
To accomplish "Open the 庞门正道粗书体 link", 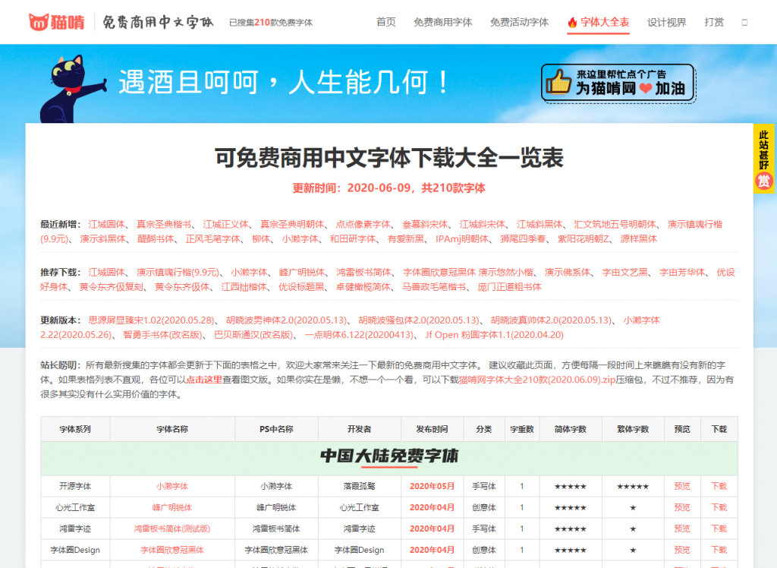I will 509,287.
